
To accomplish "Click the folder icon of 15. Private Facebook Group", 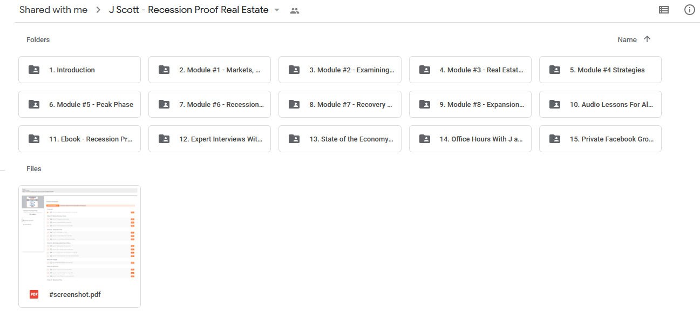I will pyautogui.click(x=555, y=139).
